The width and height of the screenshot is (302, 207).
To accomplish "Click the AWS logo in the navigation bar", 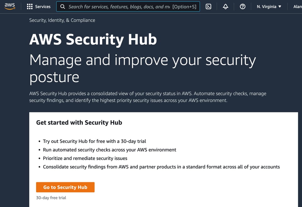I will [x=10, y=6].
